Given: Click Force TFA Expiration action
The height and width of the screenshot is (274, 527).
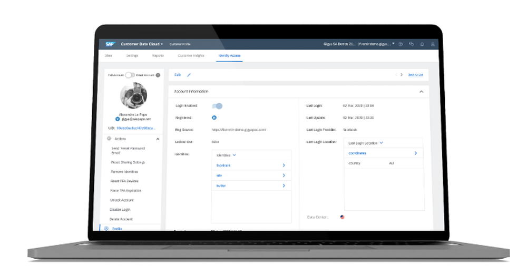Looking at the screenshot, I should [126, 190].
